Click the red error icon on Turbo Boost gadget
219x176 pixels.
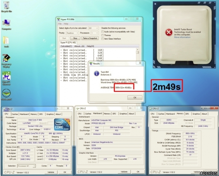169,32
